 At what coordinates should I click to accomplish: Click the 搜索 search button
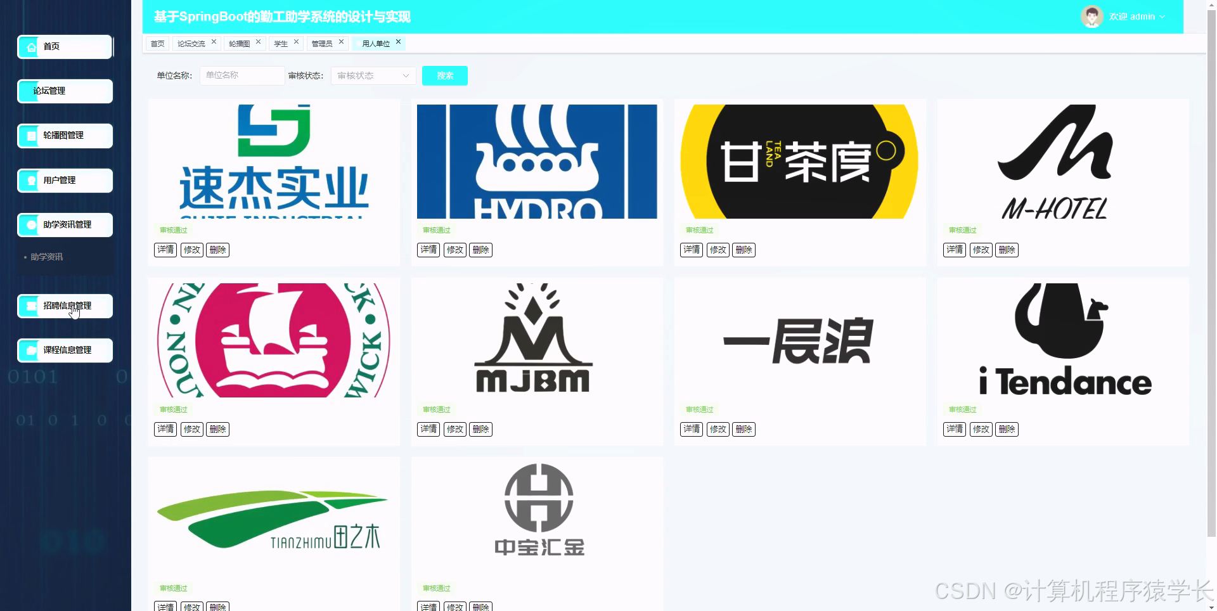pyautogui.click(x=444, y=75)
